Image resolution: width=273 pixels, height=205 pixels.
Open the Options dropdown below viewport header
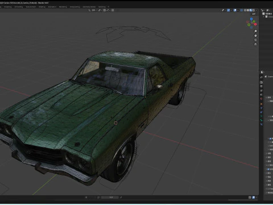(255, 14)
